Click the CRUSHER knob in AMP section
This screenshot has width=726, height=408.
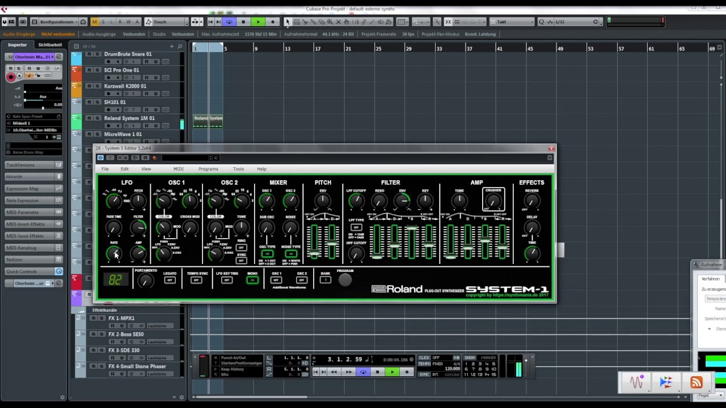(493, 201)
